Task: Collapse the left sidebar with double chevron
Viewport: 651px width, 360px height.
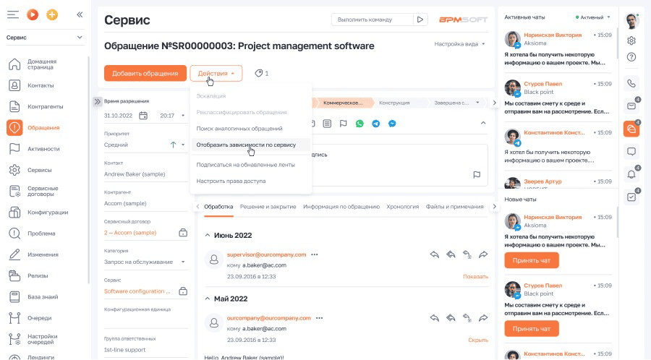Action: (80, 15)
